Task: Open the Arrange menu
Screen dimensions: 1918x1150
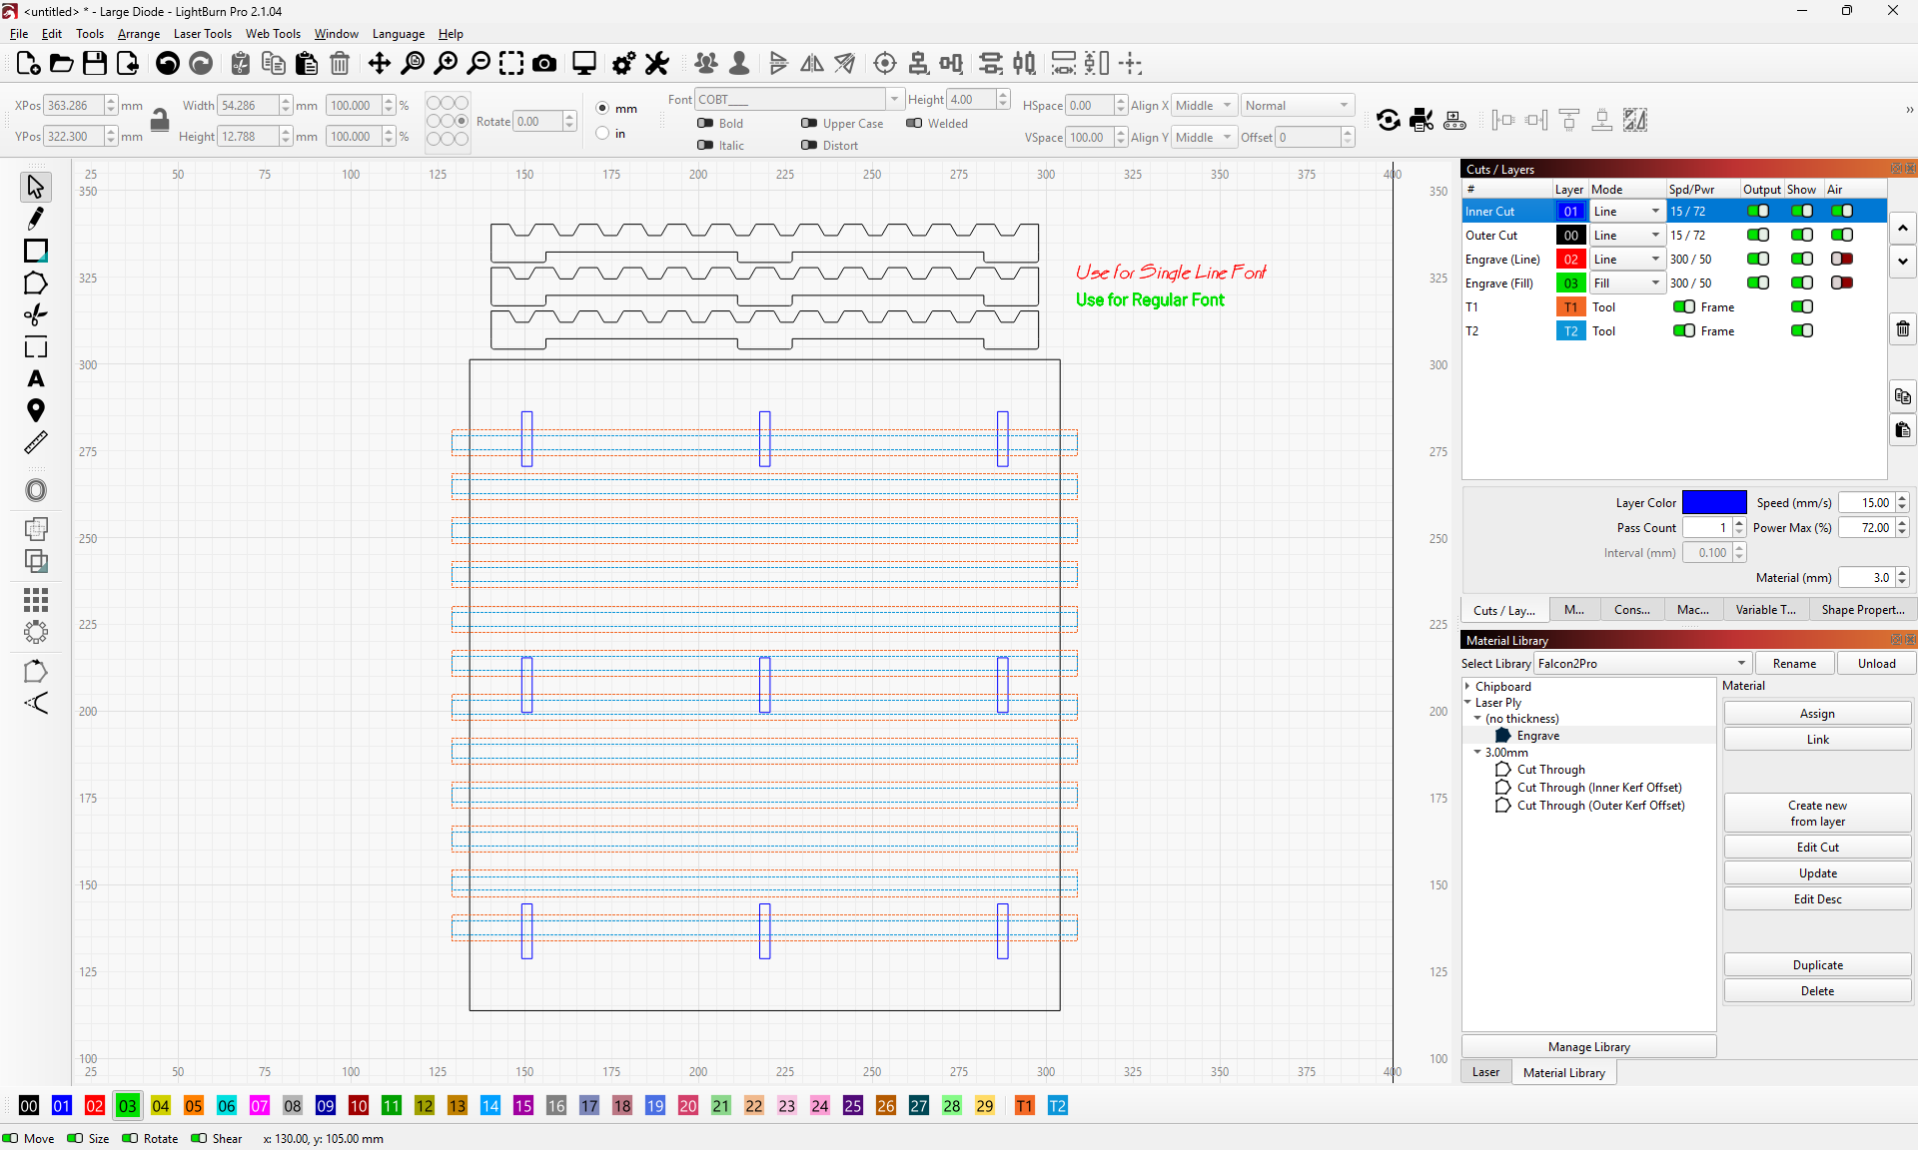Action: [x=139, y=34]
